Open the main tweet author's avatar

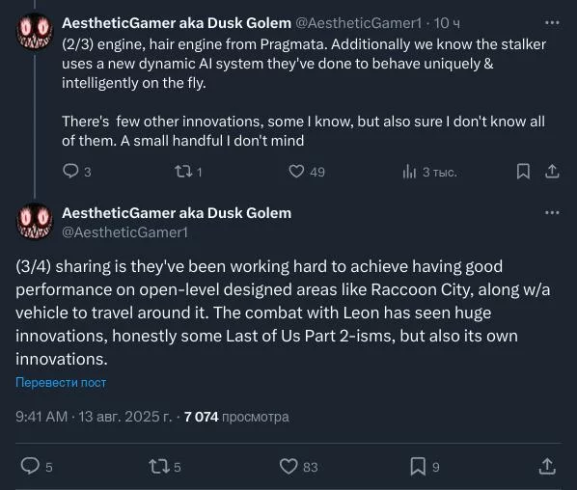click(35, 221)
